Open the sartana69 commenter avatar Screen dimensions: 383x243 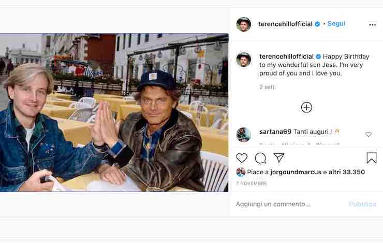244,134
